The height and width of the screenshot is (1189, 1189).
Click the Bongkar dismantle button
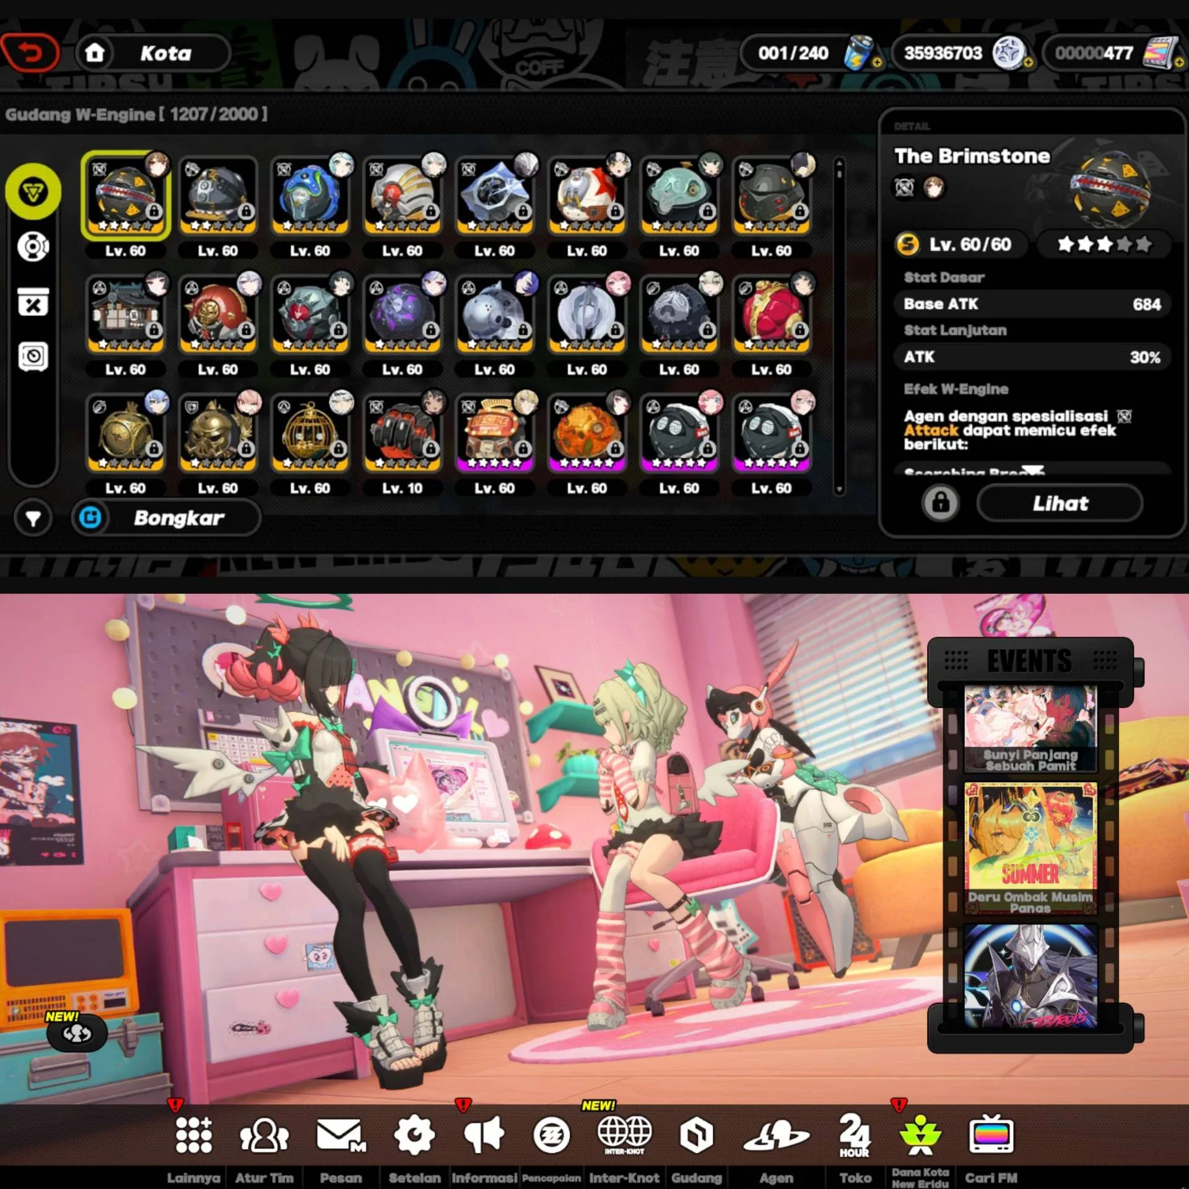(x=166, y=518)
